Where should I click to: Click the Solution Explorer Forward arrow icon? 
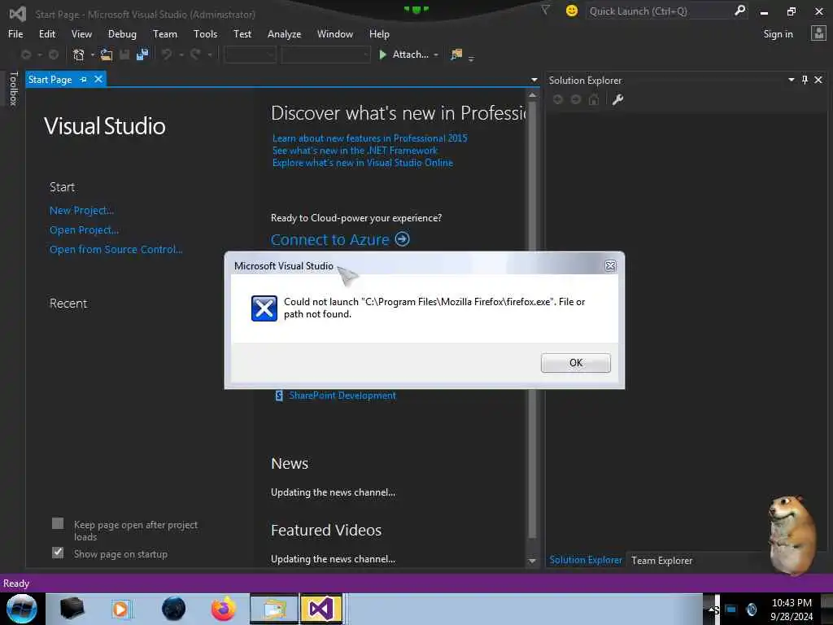coord(576,99)
